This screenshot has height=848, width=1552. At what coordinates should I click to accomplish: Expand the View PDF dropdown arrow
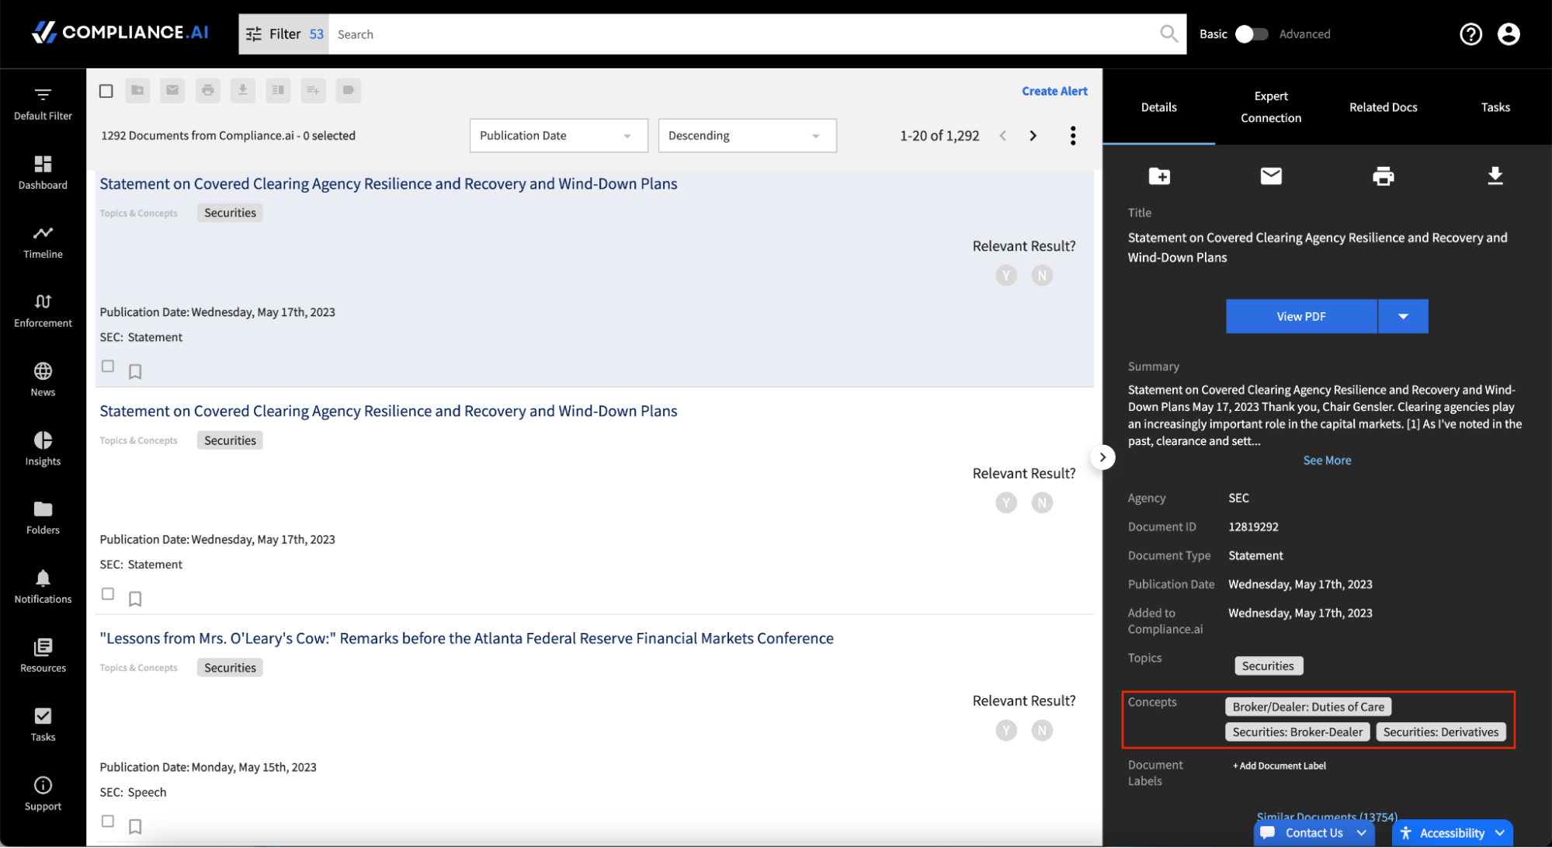tap(1403, 316)
